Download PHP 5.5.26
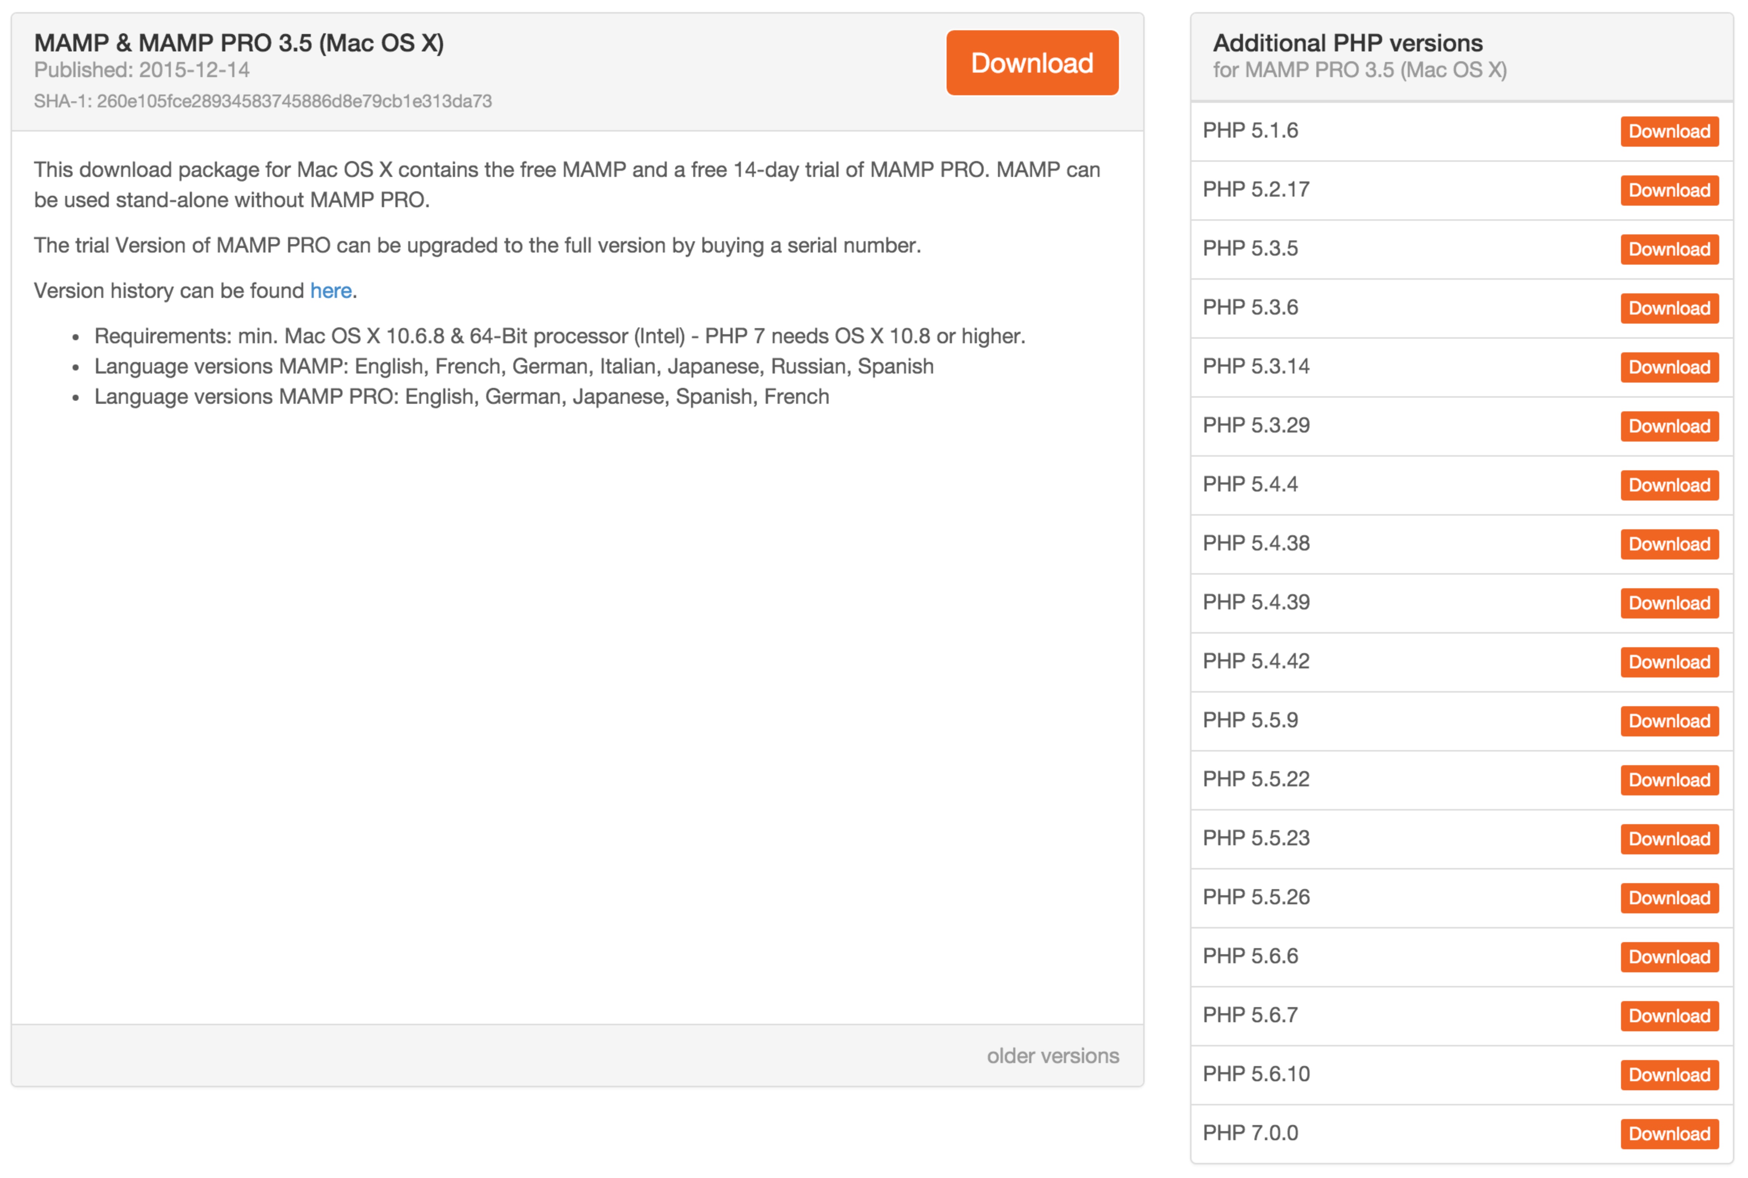1748x1178 pixels. click(1669, 898)
